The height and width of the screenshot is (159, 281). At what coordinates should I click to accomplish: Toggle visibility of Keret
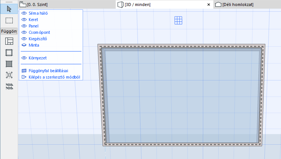tap(24, 20)
